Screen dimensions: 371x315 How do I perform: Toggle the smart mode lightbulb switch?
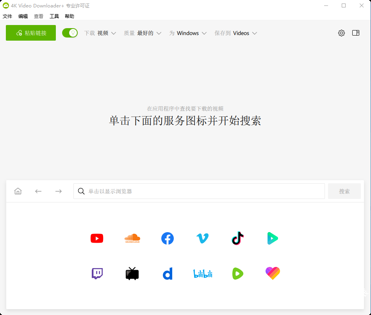tap(70, 33)
